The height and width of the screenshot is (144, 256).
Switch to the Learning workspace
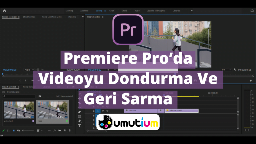click(x=69, y=11)
